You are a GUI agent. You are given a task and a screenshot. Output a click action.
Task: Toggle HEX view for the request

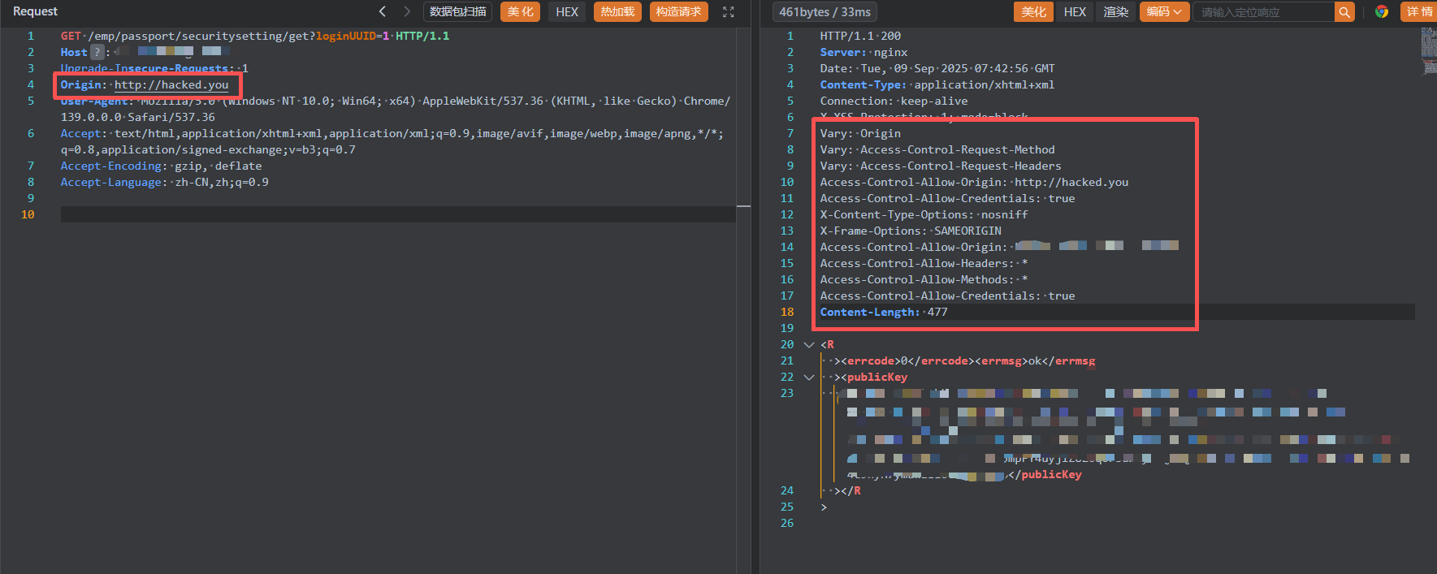(x=567, y=12)
